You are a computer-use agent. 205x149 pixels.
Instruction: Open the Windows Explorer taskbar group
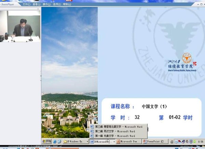(77, 141)
